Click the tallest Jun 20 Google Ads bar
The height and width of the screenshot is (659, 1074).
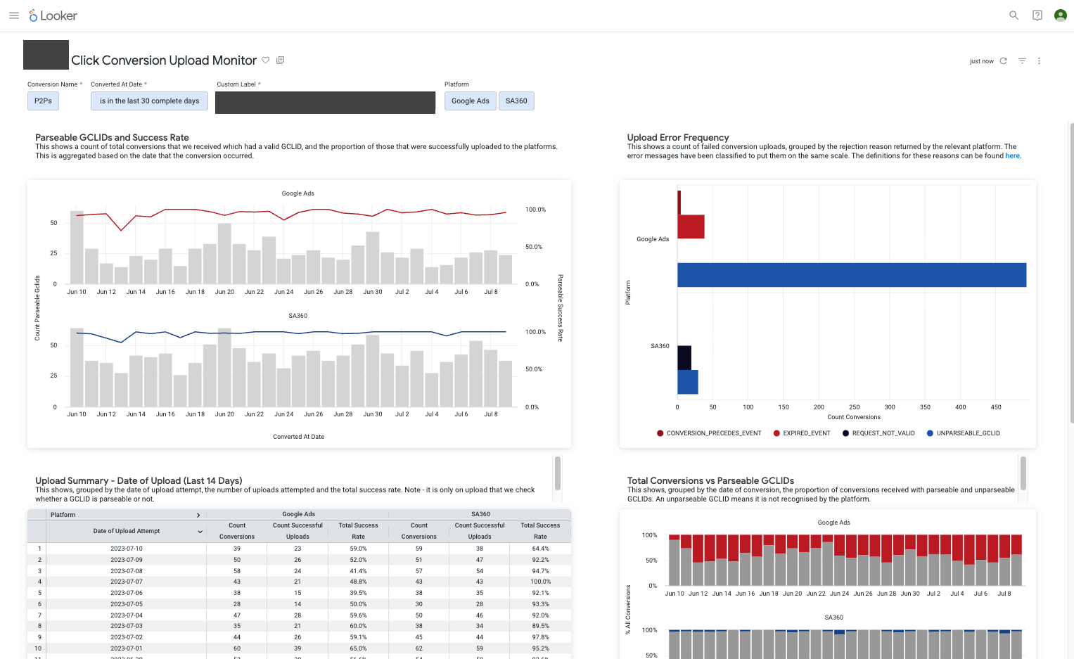coord(224,254)
